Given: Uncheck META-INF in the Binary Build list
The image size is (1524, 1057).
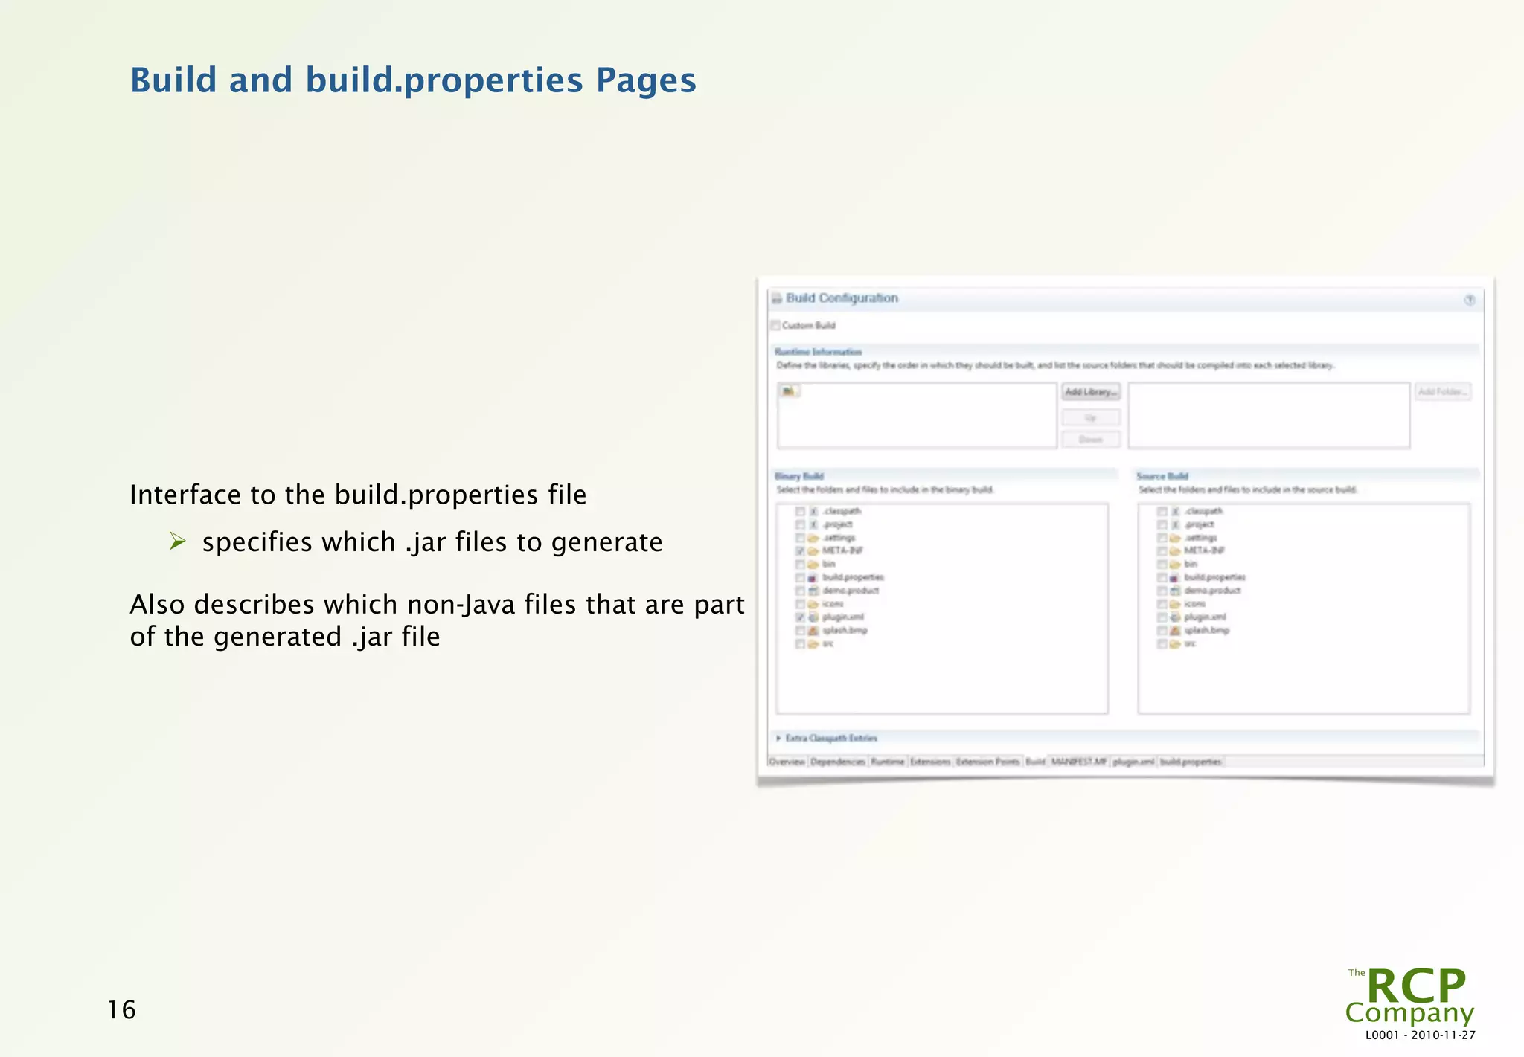Looking at the screenshot, I should [800, 551].
